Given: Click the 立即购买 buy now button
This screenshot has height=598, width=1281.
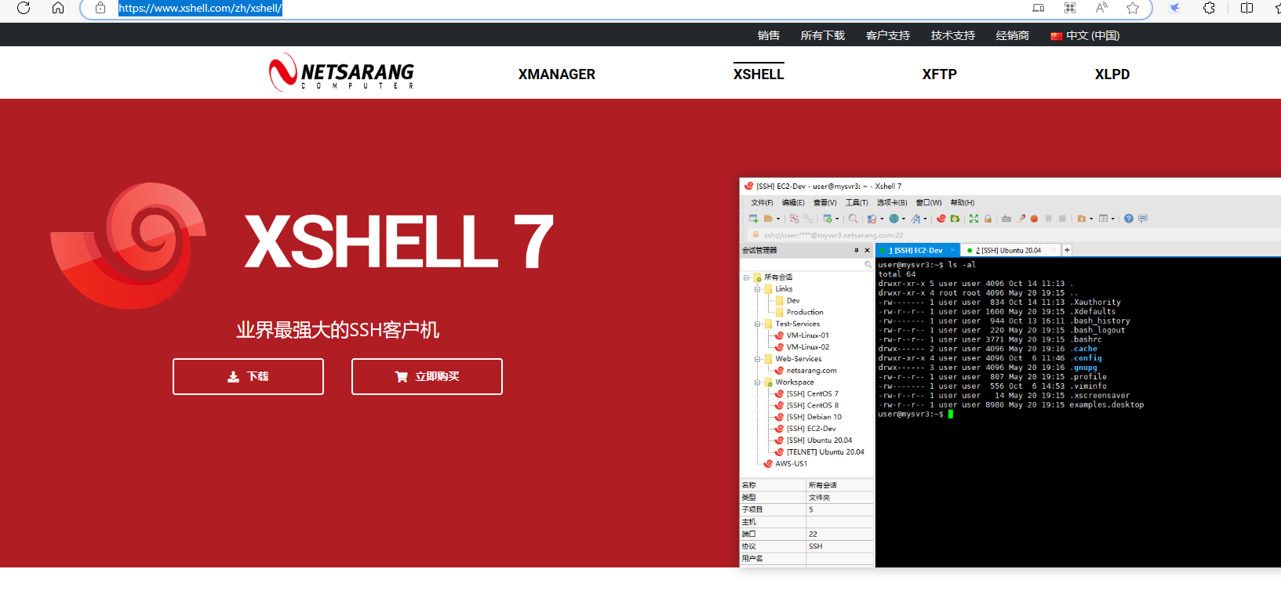Looking at the screenshot, I should [x=427, y=377].
